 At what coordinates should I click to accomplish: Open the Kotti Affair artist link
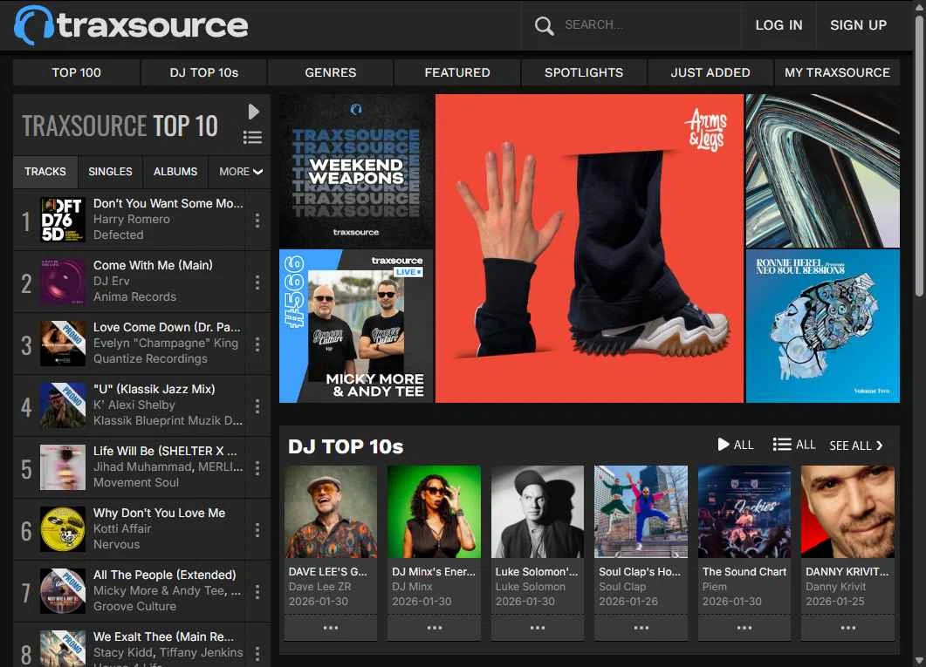tap(122, 528)
